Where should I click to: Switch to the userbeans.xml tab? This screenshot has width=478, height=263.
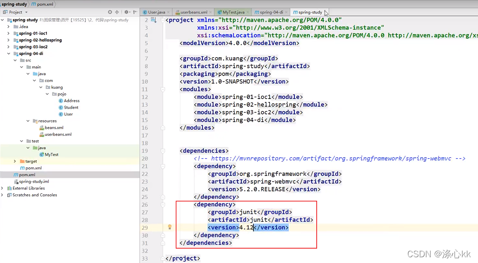194,12
